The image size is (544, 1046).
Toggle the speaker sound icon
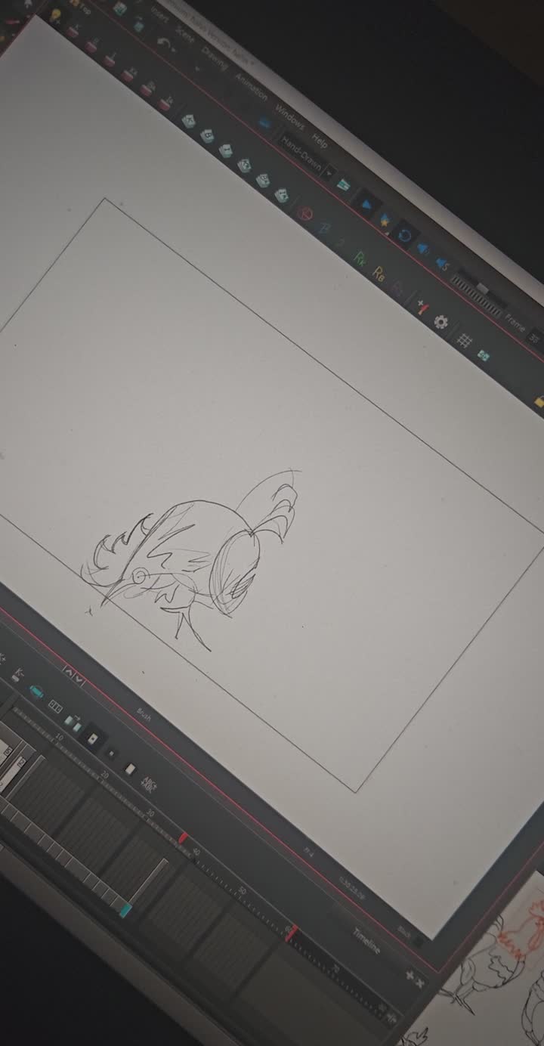(423, 248)
